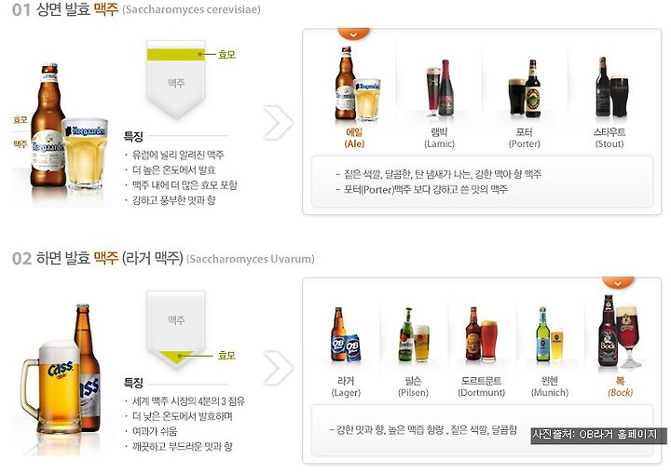Select the Bock (복) beer image
The width and height of the screenshot is (671, 474).
621,332
